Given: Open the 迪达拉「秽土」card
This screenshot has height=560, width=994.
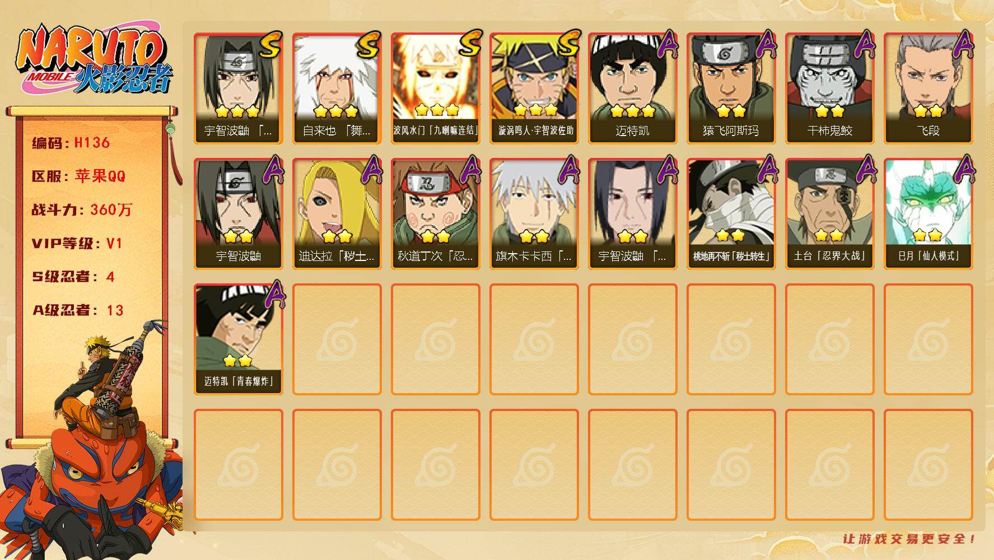Looking at the screenshot, I should [337, 214].
